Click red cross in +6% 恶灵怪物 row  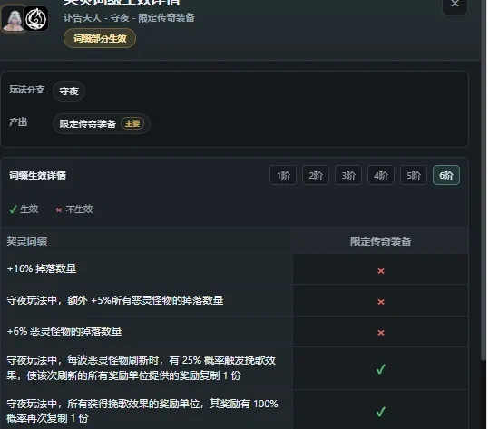point(381,333)
